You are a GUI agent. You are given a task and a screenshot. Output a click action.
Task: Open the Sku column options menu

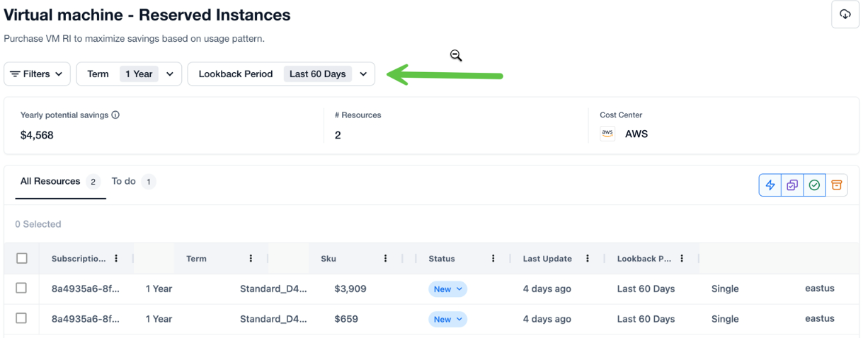385,259
